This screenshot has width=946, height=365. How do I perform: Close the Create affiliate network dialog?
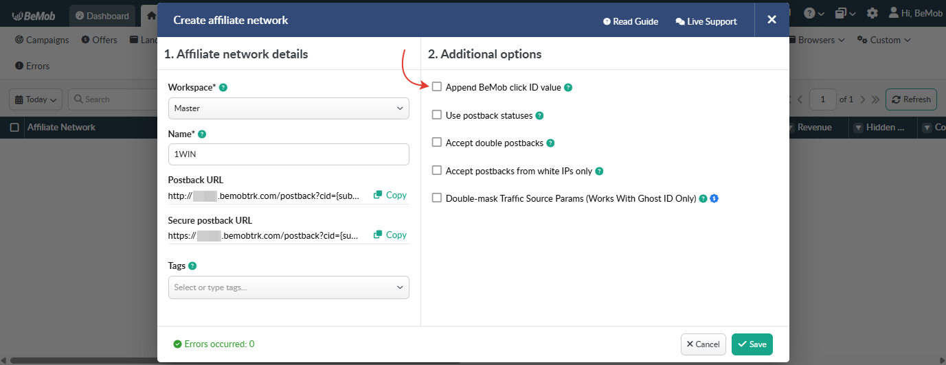(772, 20)
